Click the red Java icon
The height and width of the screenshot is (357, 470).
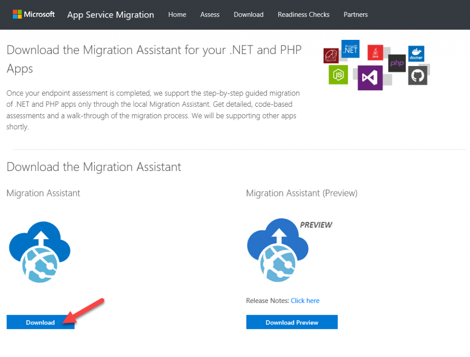click(x=375, y=52)
